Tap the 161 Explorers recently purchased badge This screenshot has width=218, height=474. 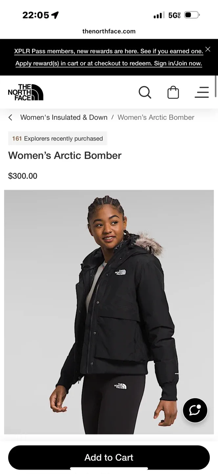tap(57, 139)
